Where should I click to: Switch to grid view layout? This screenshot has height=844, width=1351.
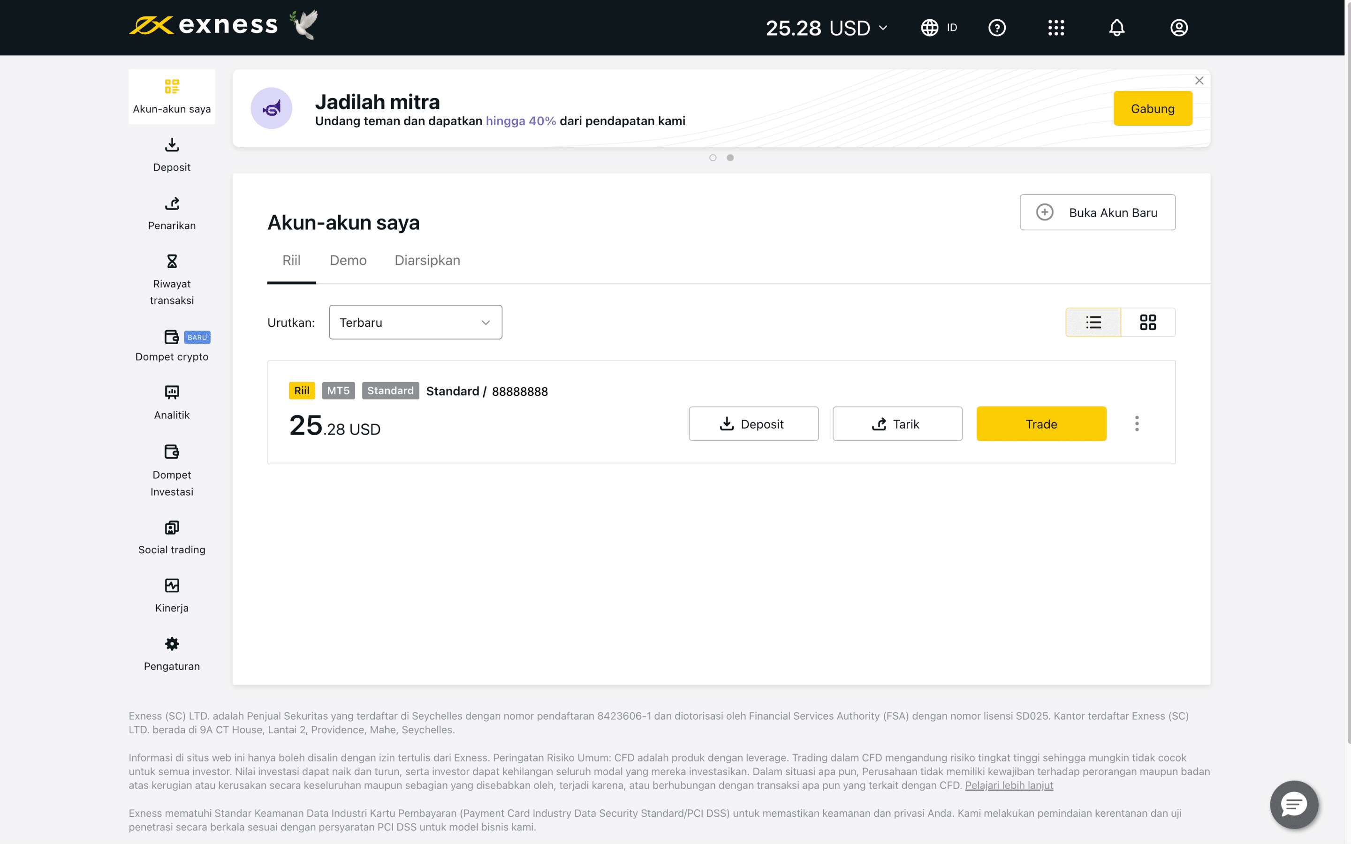(1148, 322)
